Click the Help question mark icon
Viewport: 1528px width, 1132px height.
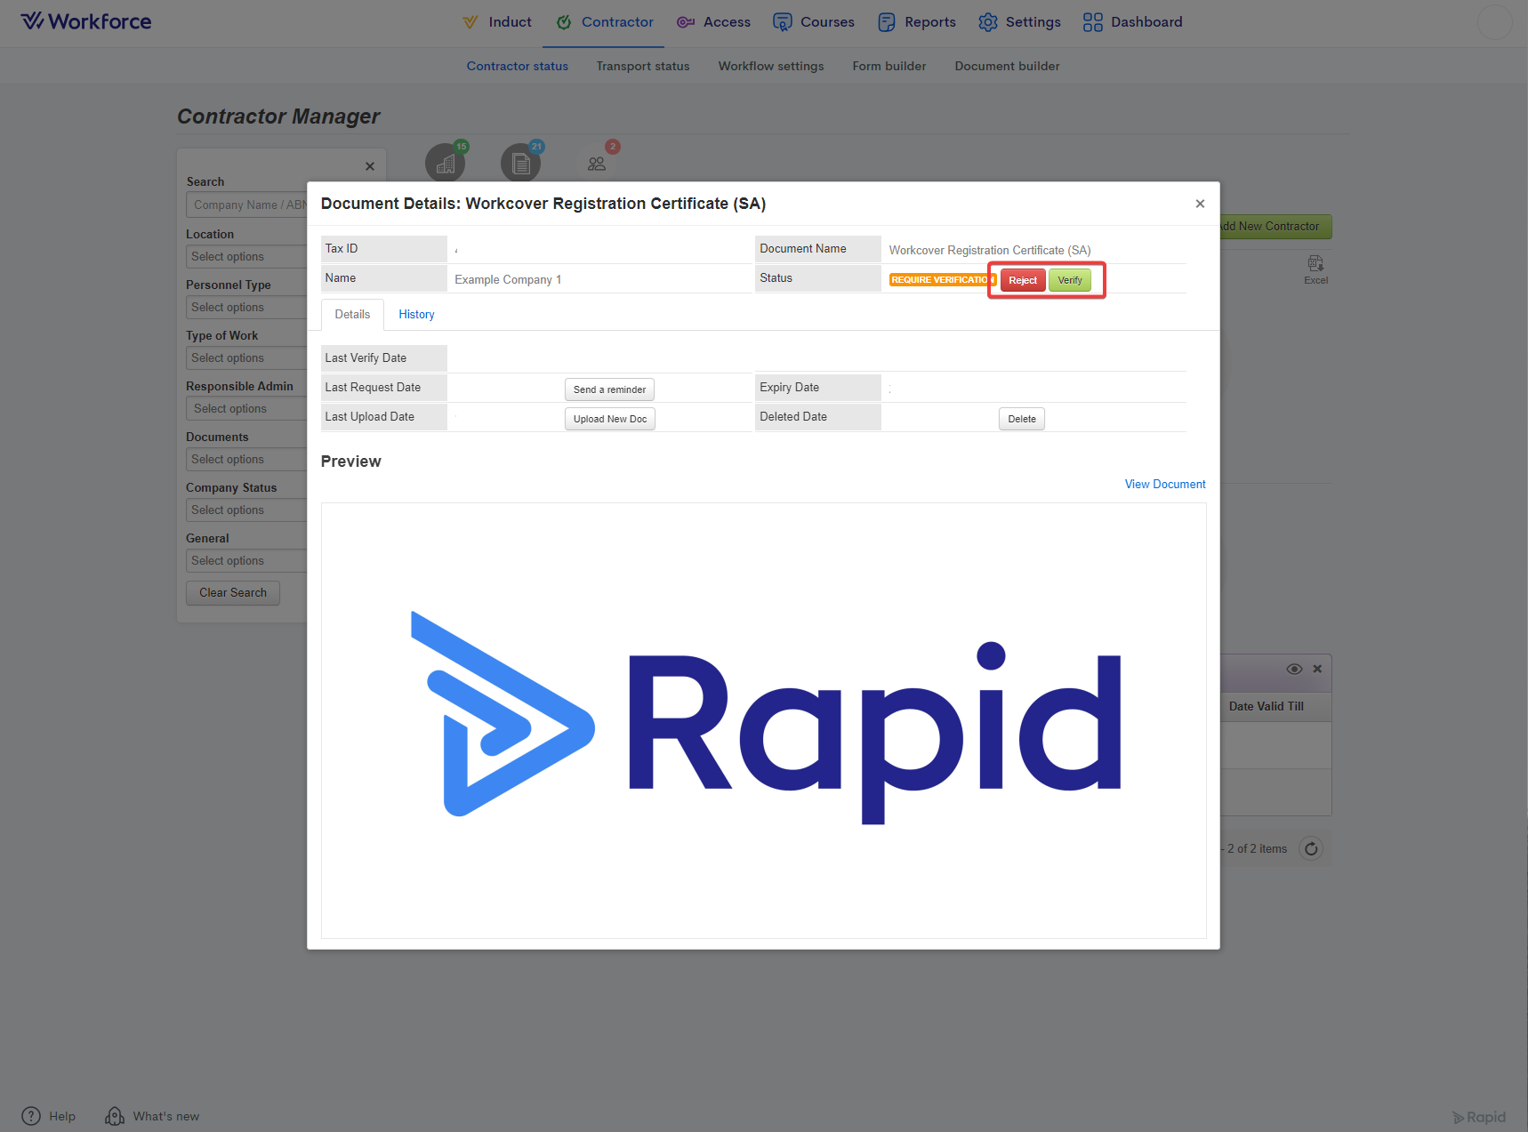(31, 1116)
